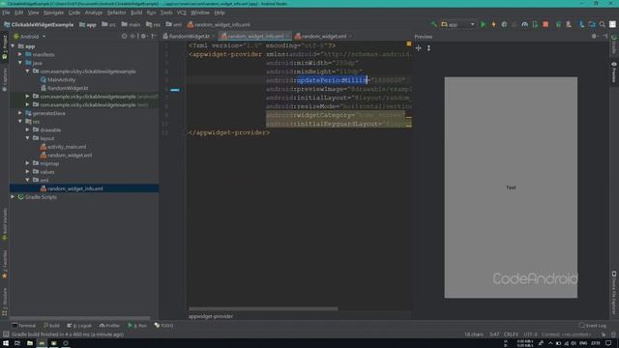Open the Project Structure icon
The width and height of the screenshot is (619, 348).
coord(592,24)
